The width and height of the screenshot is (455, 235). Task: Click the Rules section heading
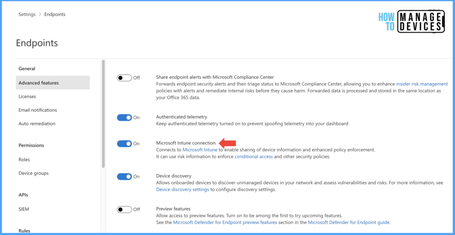(24, 231)
